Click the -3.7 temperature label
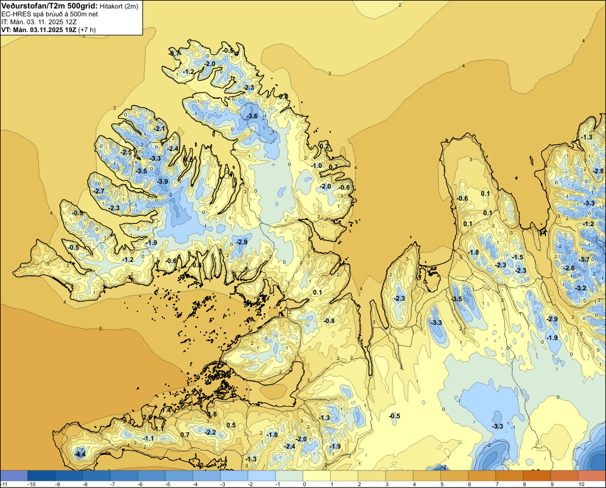 585,259
